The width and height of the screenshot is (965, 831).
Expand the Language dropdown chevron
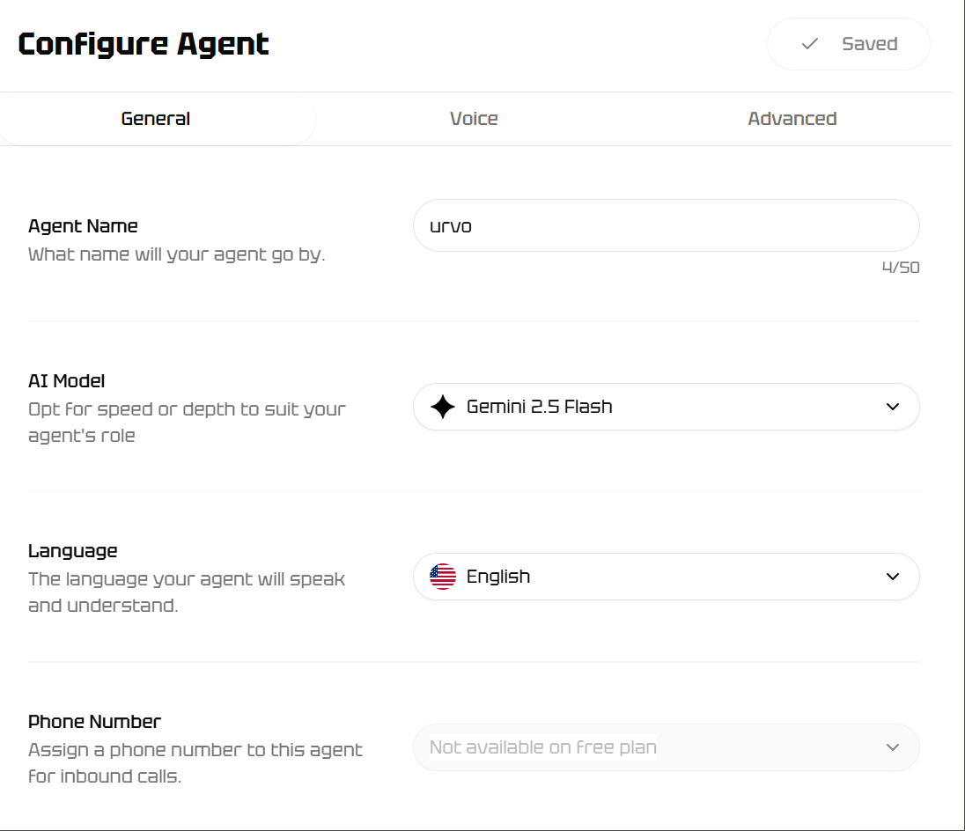click(x=893, y=577)
